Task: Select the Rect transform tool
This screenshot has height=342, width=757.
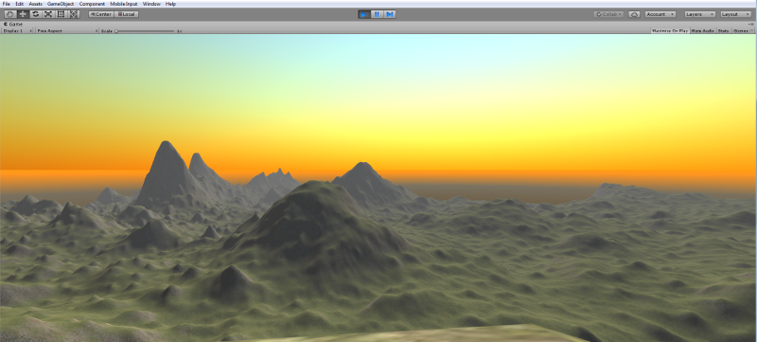Action: [61, 14]
